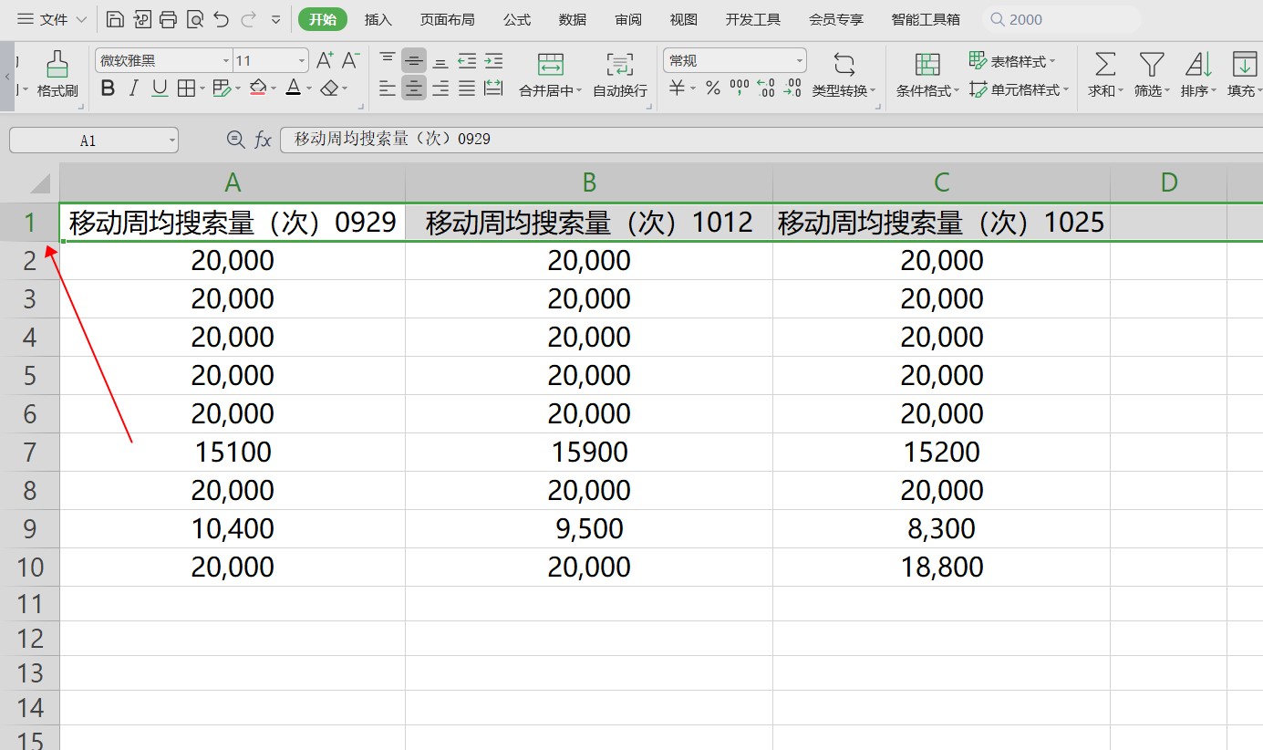1263x750 pixels.
Task: Click the 自动换行 wrap text button
Action: pos(620,75)
